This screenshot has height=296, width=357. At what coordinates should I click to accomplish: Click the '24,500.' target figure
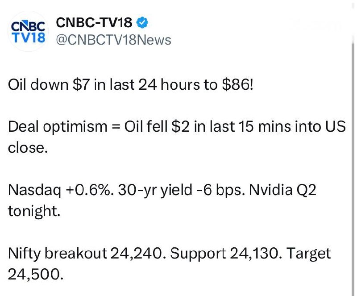pos(36,275)
